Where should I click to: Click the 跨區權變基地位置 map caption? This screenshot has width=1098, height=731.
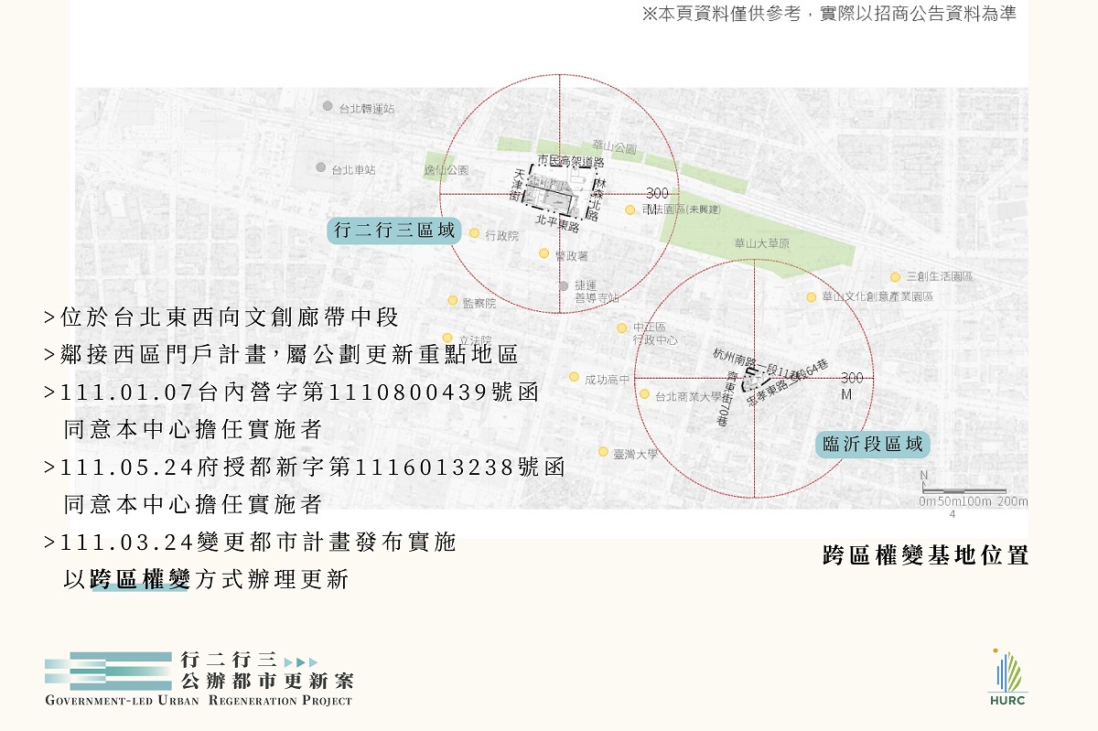point(925,555)
